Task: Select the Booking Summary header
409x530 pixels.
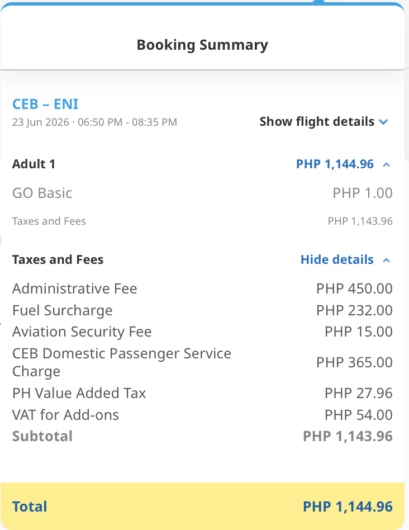Action: click(x=202, y=45)
